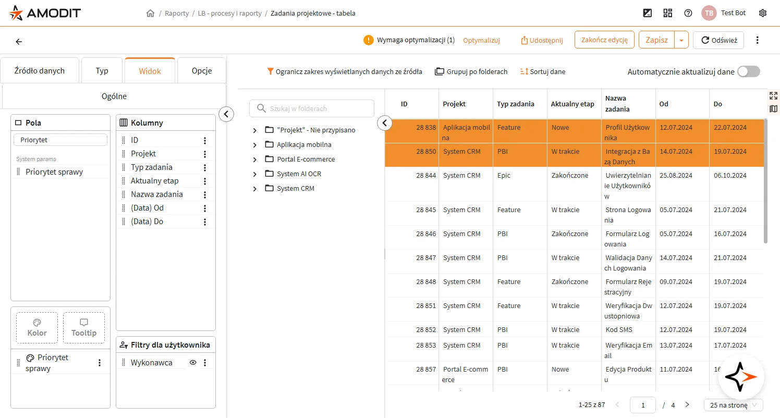
Task: Switch to the Opcje tab
Action: tap(202, 71)
